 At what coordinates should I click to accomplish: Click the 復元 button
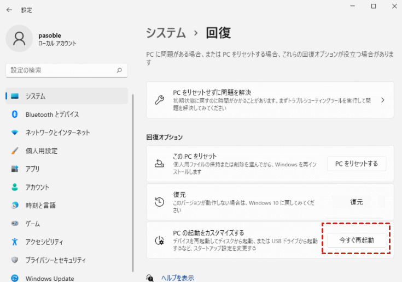pyautogui.click(x=357, y=202)
